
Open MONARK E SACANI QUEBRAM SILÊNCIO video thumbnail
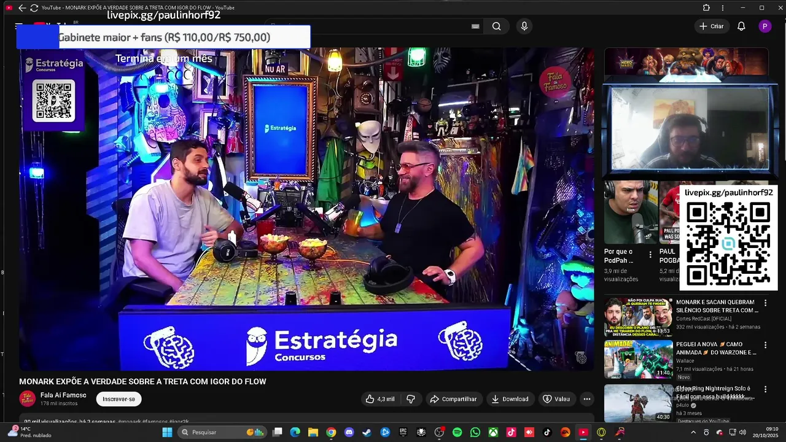point(638,317)
